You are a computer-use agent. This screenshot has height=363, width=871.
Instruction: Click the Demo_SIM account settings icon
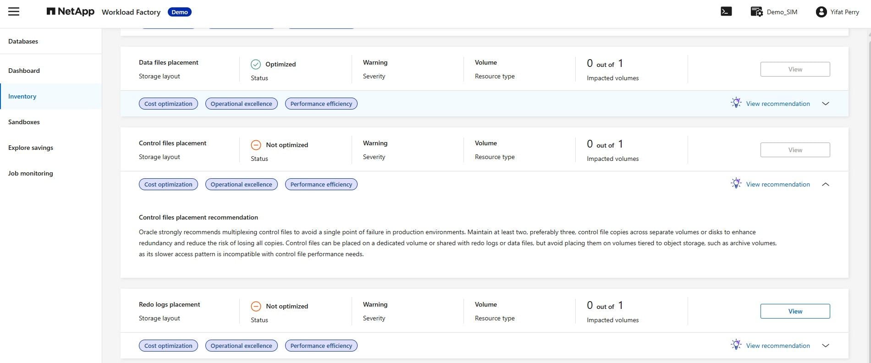click(x=756, y=12)
